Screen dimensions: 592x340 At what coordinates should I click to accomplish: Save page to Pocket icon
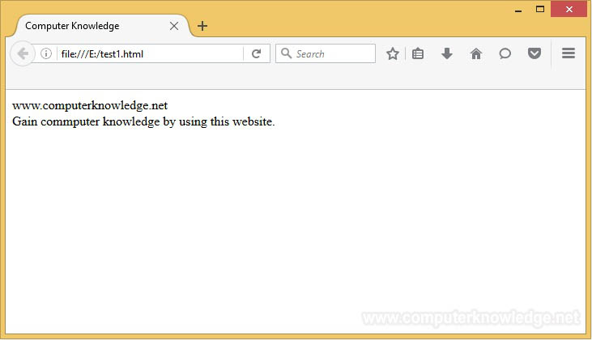tap(535, 53)
